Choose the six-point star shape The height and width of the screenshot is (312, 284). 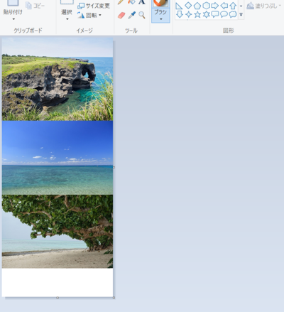[x=207, y=14]
